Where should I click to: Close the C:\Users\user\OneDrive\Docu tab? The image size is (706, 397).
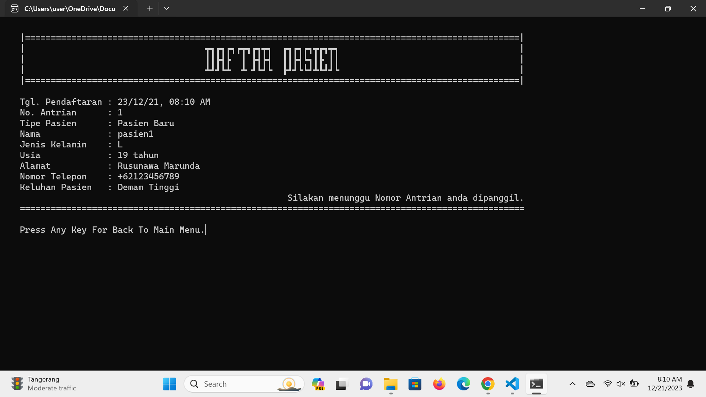pos(126,8)
